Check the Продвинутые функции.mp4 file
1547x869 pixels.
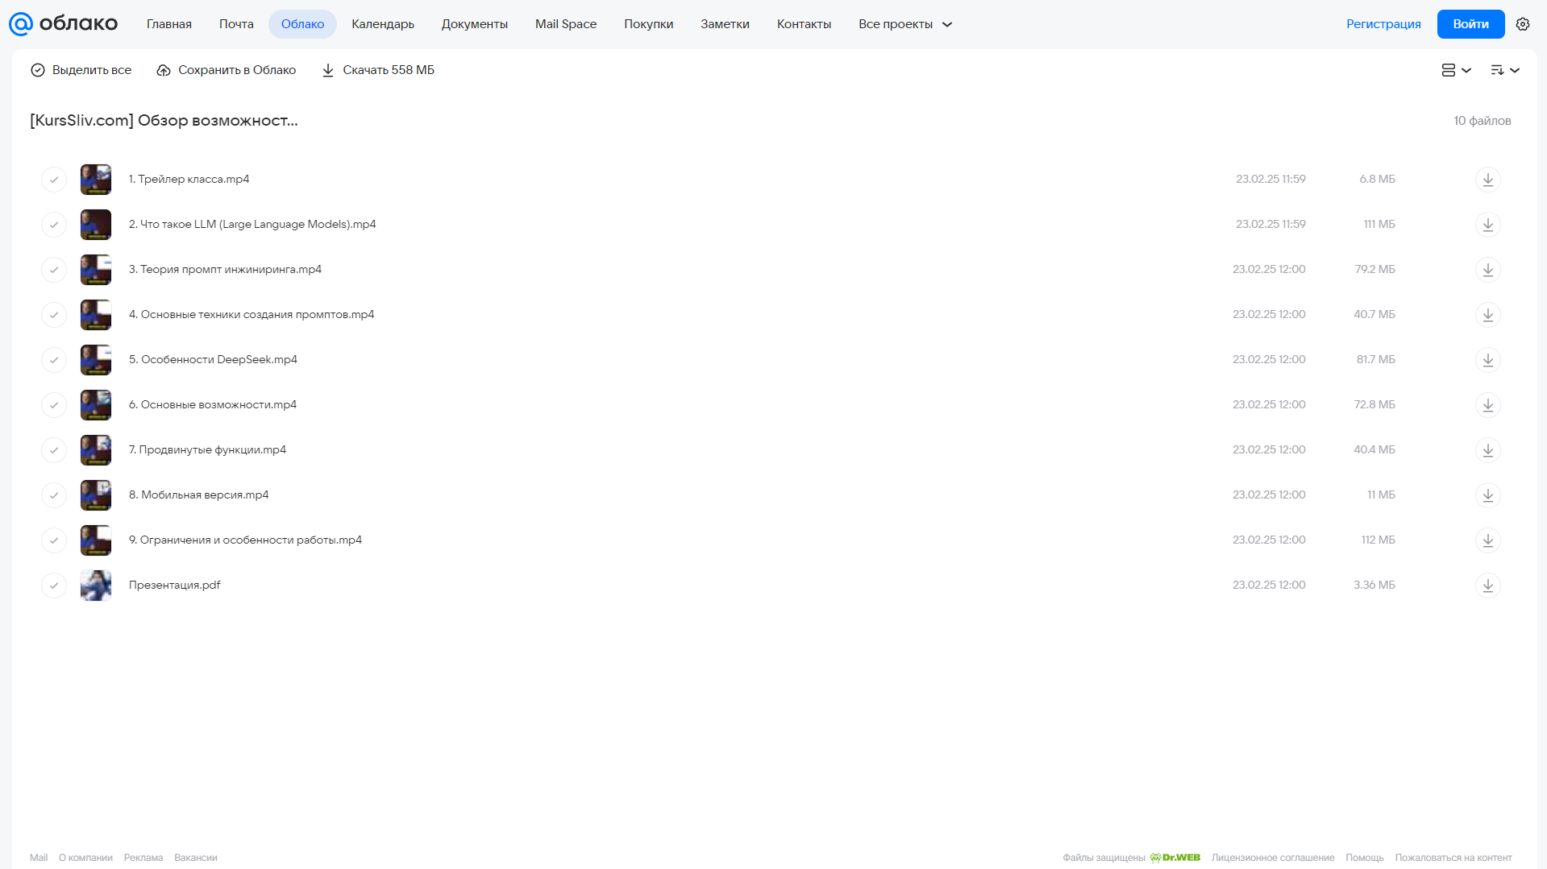(54, 450)
